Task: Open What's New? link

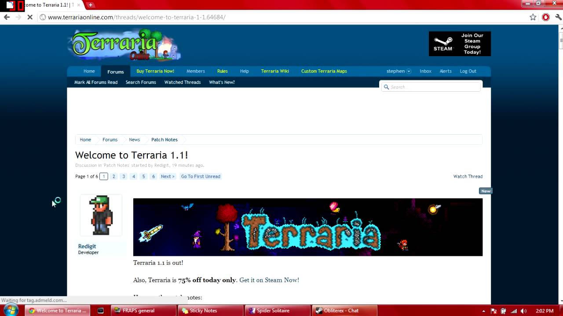Action: coord(222,82)
